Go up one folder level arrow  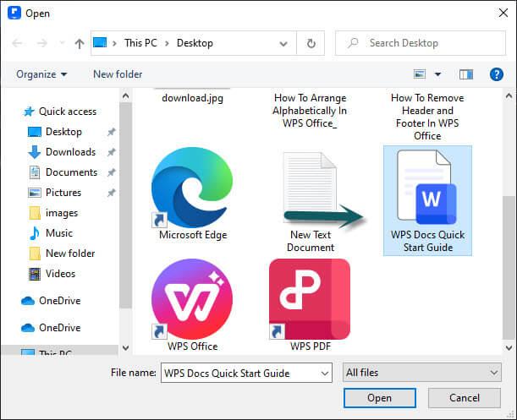click(x=80, y=43)
